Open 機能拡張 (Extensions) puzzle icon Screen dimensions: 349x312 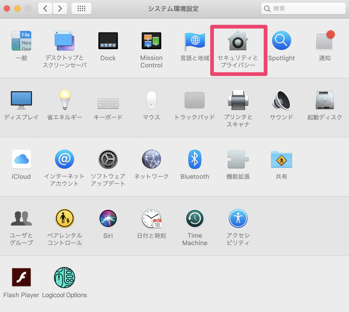238,159
